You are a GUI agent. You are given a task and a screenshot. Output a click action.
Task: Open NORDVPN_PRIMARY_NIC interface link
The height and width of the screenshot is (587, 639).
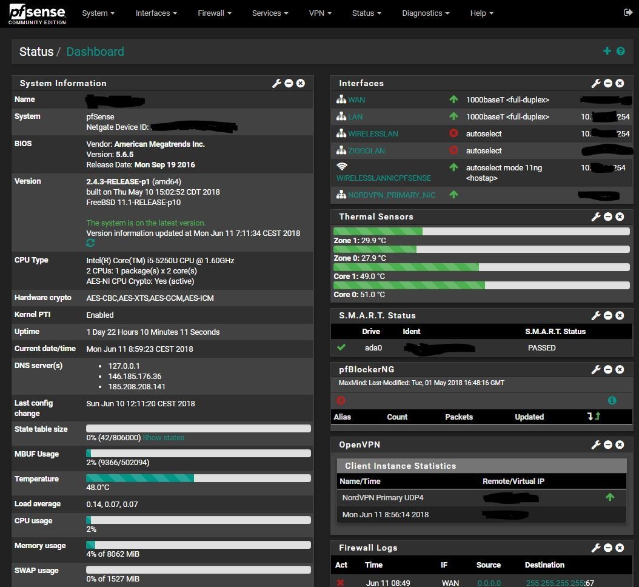click(x=391, y=195)
